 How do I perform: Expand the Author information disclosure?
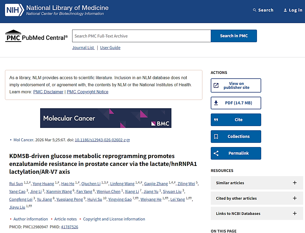pyautogui.click(x=30, y=219)
